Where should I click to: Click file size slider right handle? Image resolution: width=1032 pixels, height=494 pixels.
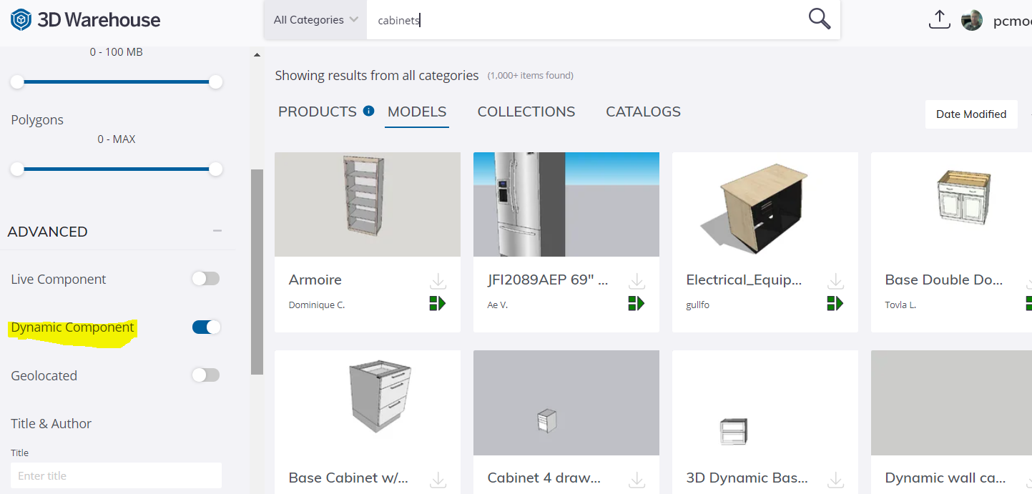tap(215, 82)
